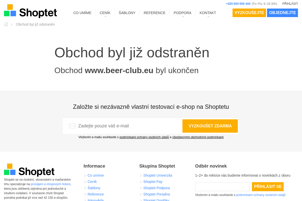Open the footer link Nápověda

pyautogui.click(x=96, y=200)
